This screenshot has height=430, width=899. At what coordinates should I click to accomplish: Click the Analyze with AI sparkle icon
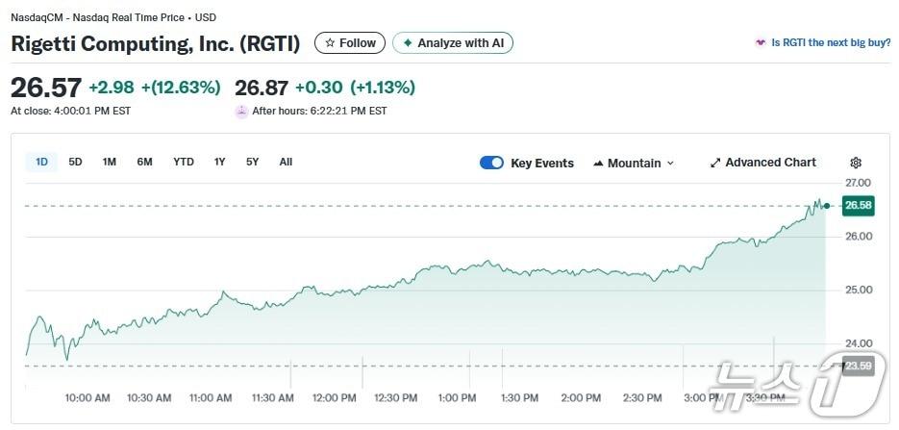(408, 43)
